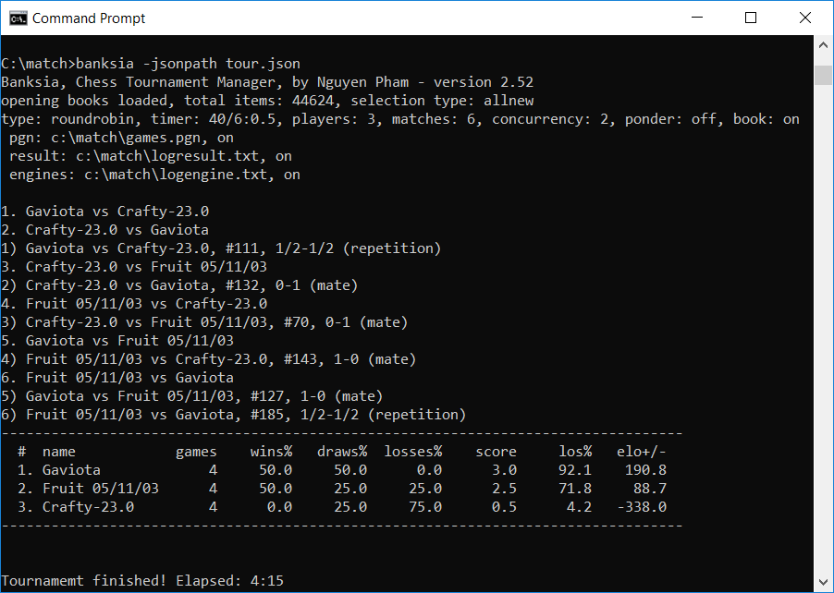The height and width of the screenshot is (593, 834).
Task: Click line '3. Crafty-23.0 vs Fruit 05/11/03'
Action: point(134,267)
